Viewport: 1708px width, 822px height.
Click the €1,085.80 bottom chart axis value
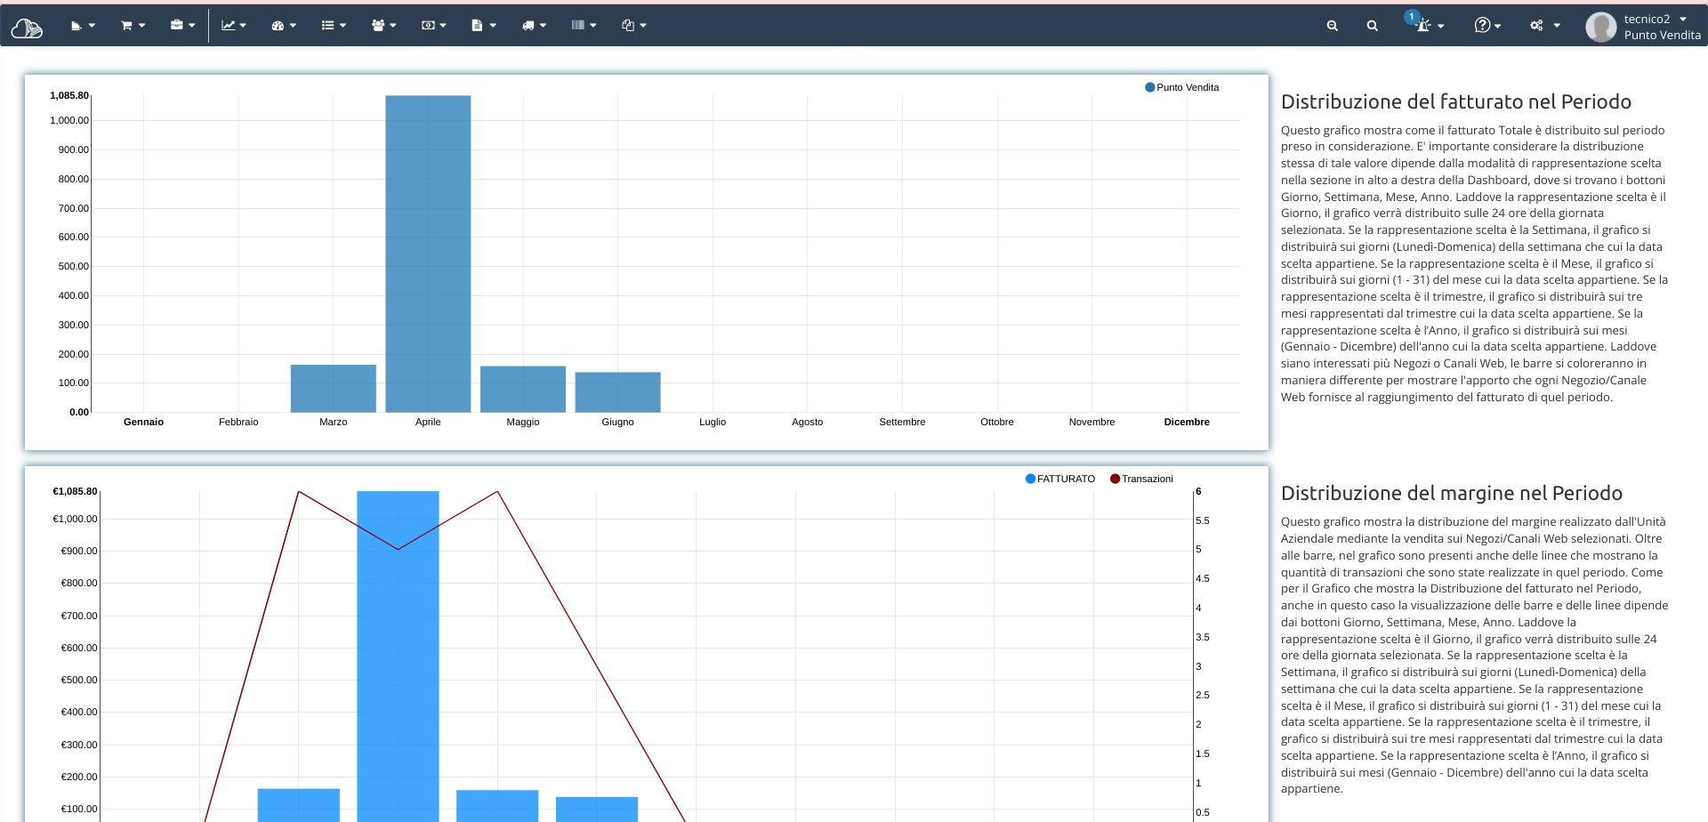(x=75, y=491)
